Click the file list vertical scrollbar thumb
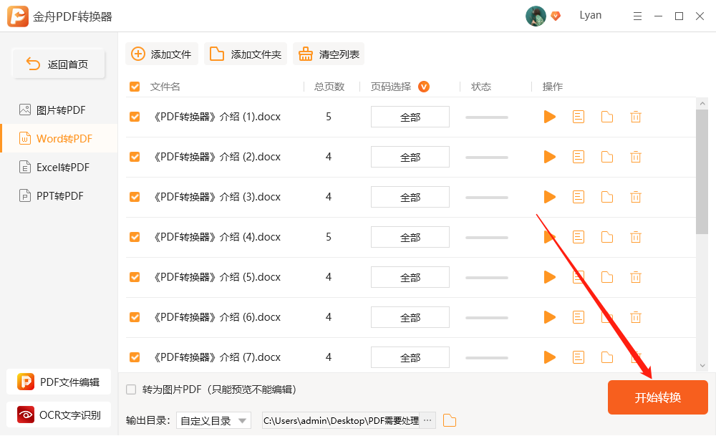The height and width of the screenshot is (436, 716). pyautogui.click(x=702, y=172)
